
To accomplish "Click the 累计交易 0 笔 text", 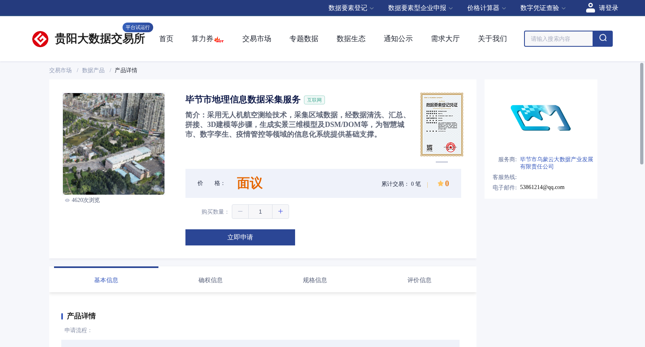I will click(x=401, y=184).
